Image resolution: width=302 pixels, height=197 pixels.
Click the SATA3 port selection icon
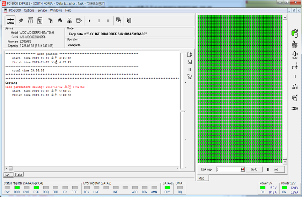[x=10, y=21]
